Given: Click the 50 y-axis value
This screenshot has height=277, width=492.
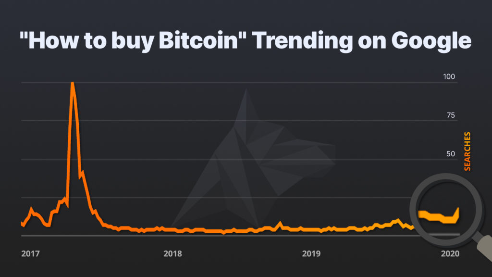Looking at the screenshot, I should pyautogui.click(x=451, y=154).
